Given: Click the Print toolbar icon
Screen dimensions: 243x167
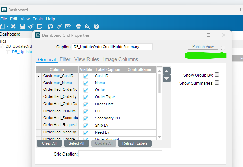Looking at the screenshot, I should click(x=79, y=26).
